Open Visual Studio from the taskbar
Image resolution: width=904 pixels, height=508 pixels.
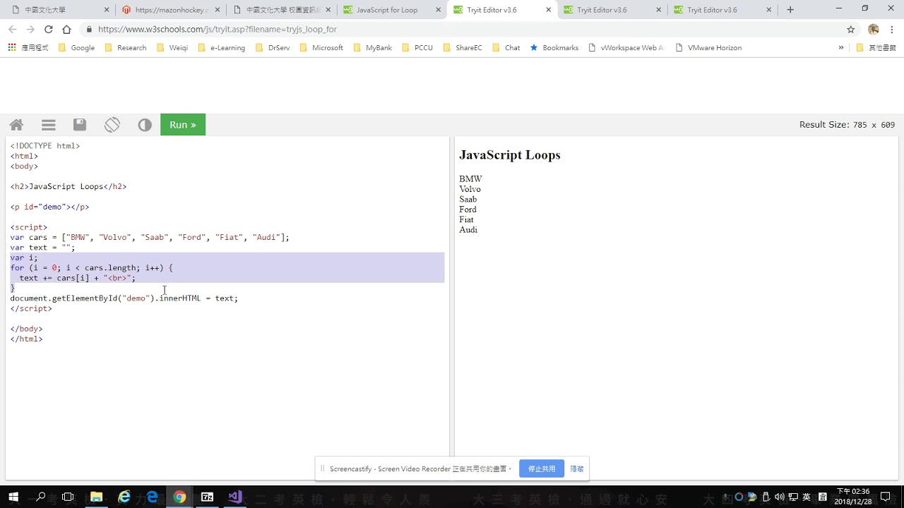coord(234,497)
